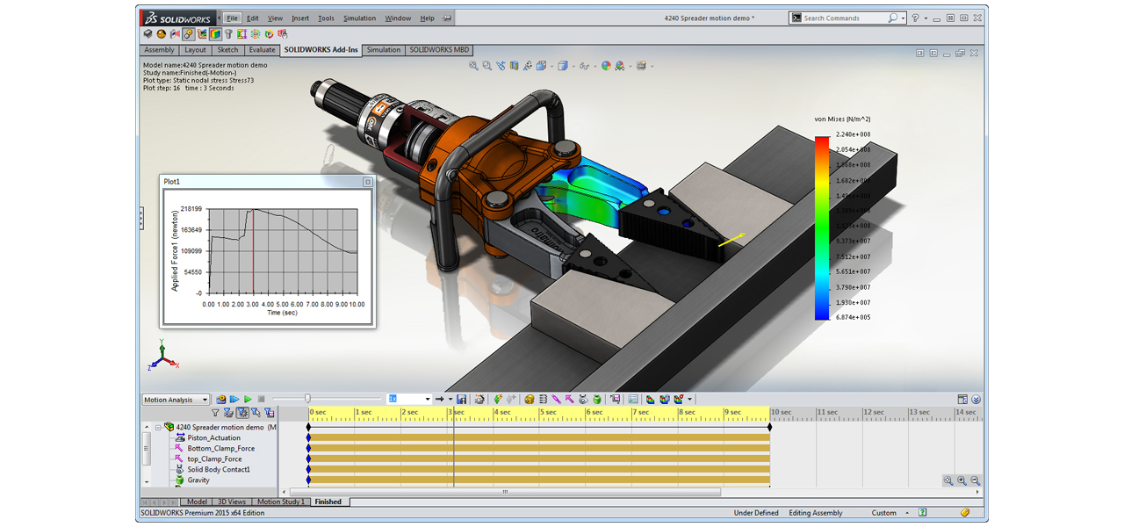Click the magenta Force arrow toolbar icon
The image size is (1124, 527).
569,400
